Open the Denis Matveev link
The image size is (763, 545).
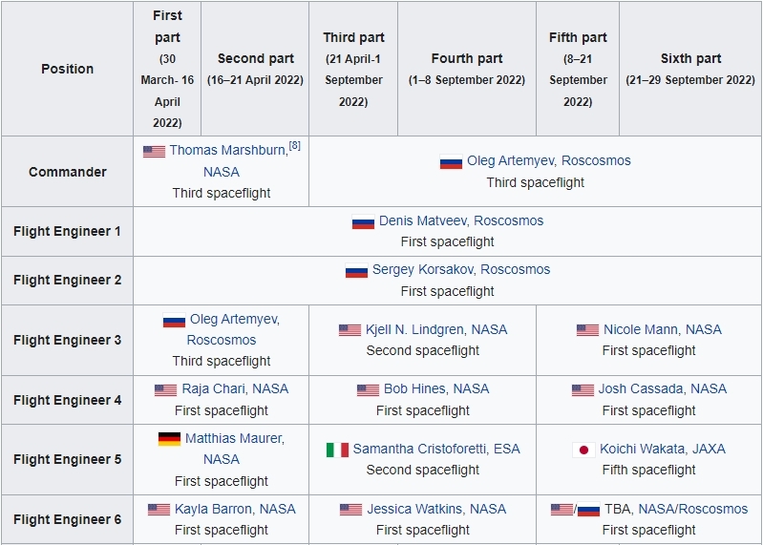tap(423, 220)
